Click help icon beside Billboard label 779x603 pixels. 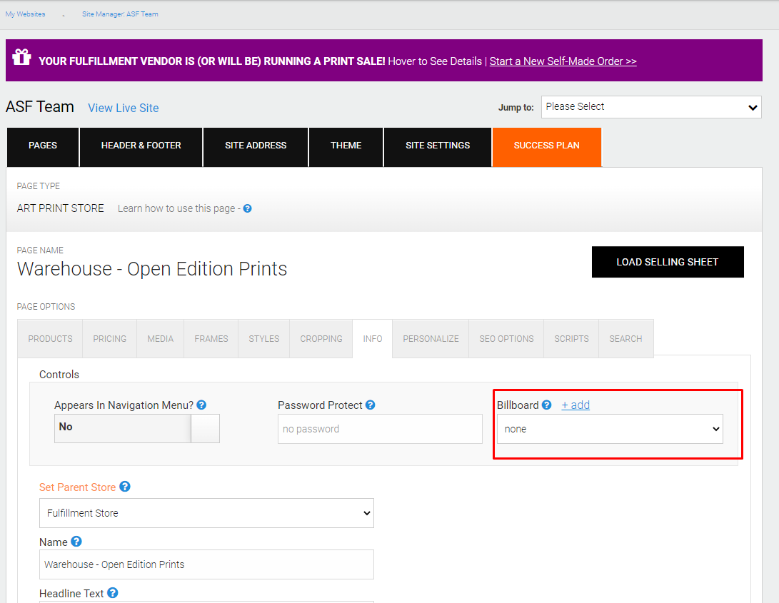point(546,405)
